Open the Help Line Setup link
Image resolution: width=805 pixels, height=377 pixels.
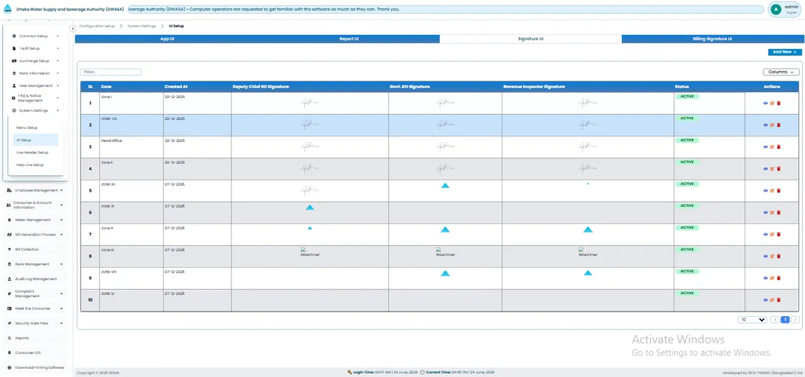(x=30, y=165)
